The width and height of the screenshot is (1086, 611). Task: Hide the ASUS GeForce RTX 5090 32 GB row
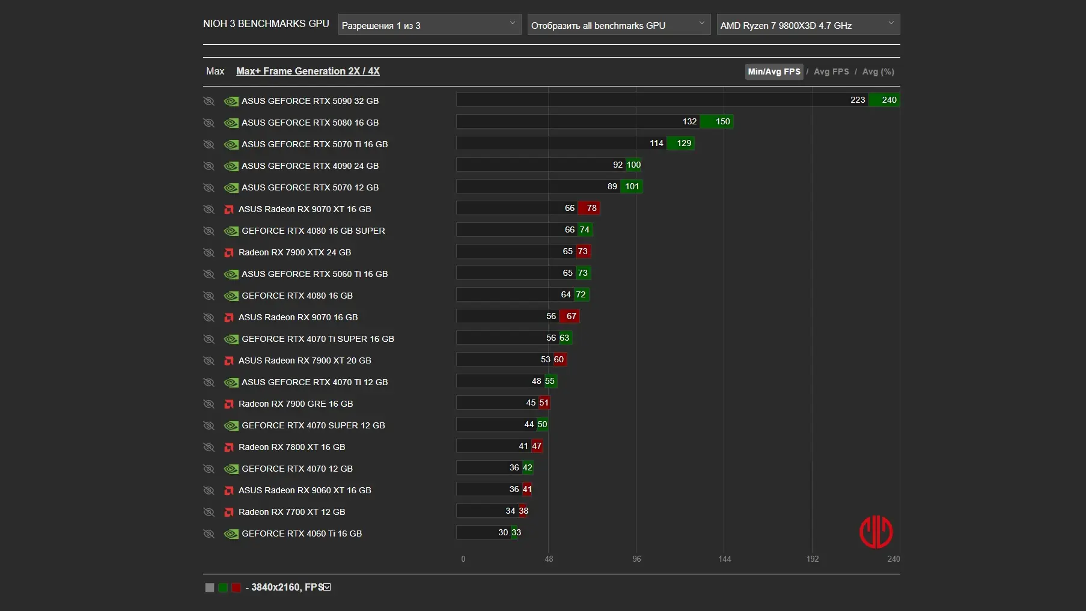click(x=209, y=101)
